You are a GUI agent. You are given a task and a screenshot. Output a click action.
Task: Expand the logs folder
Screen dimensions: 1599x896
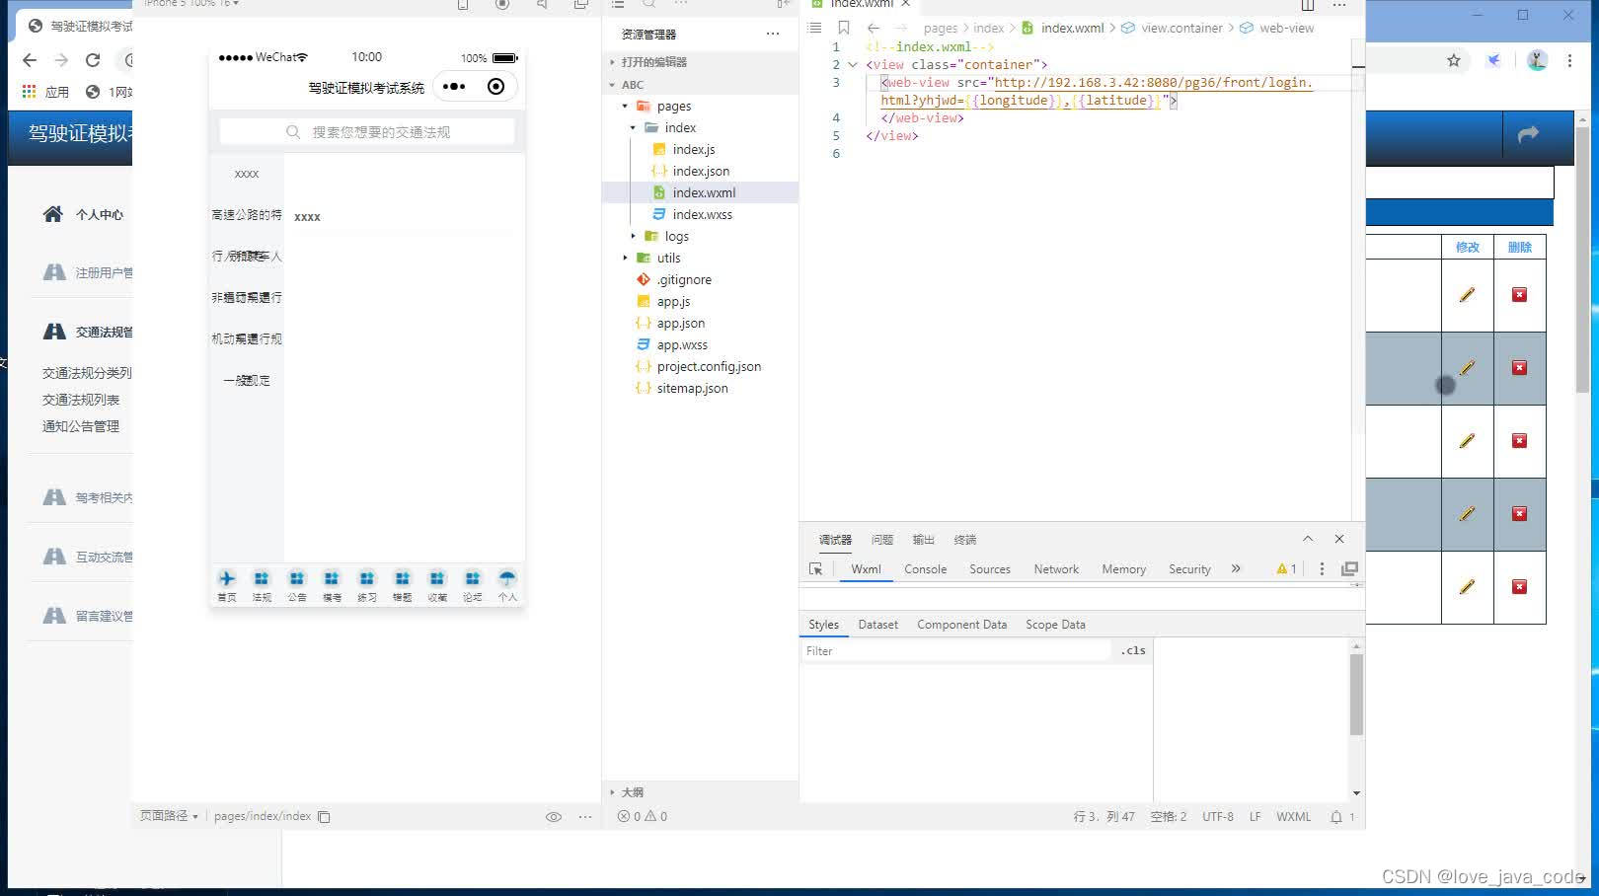point(633,237)
